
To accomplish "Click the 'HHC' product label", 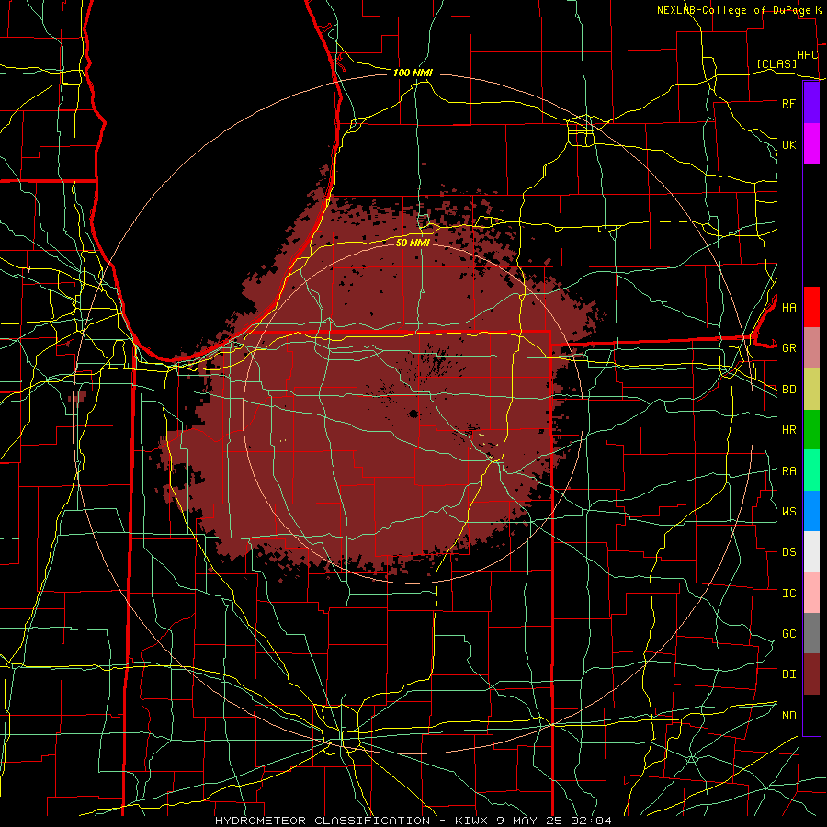I will 808,55.
